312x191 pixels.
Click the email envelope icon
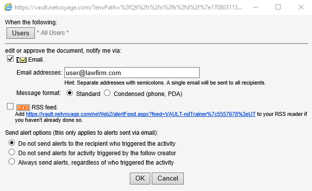pyautogui.click(x=21, y=60)
